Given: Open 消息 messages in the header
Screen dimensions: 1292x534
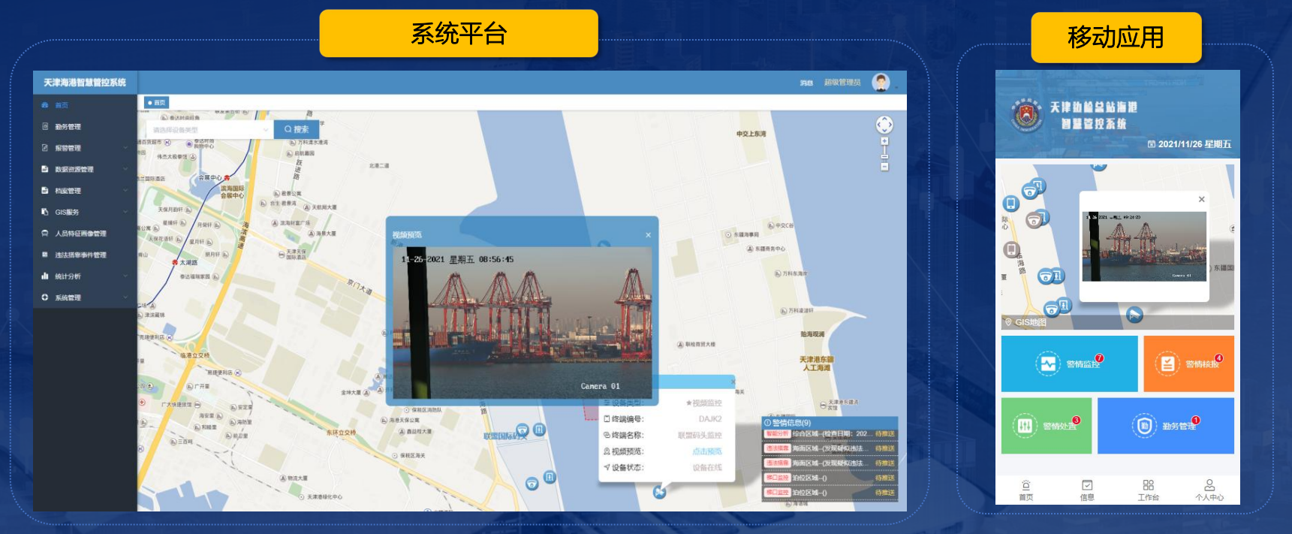Looking at the screenshot, I should coord(806,83).
